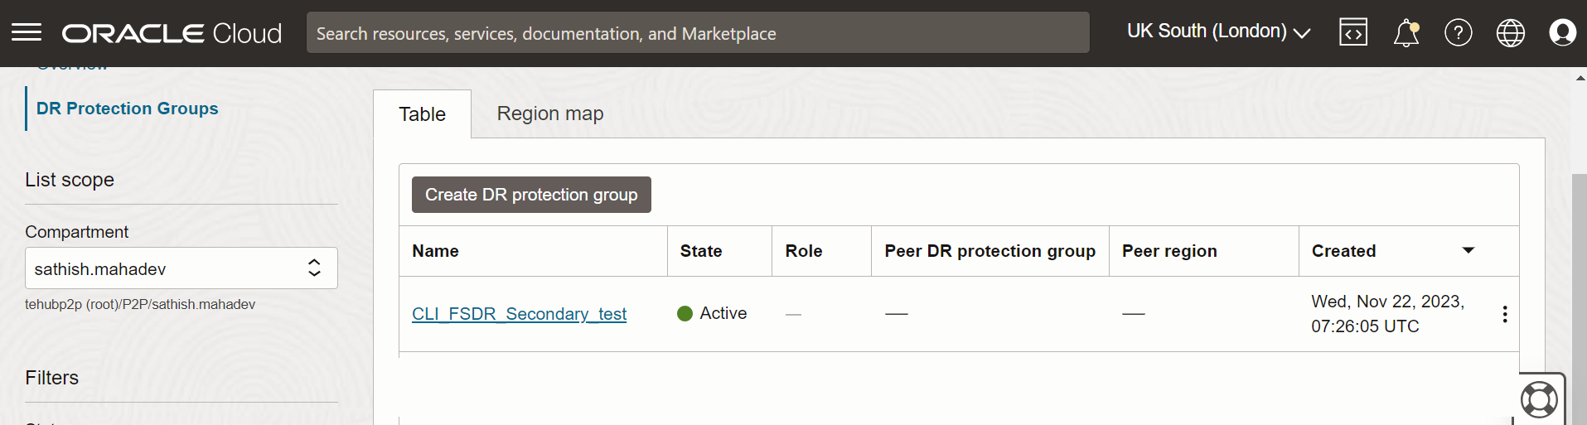The height and width of the screenshot is (425, 1587).
Task: Open the support lifebuoy widget
Action: (x=1539, y=399)
